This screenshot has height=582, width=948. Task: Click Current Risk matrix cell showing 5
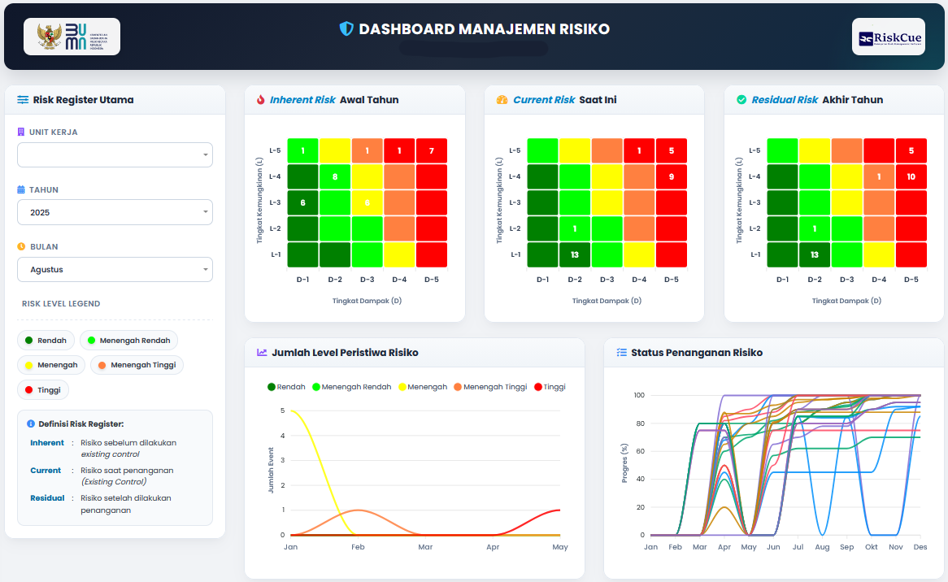(671, 150)
